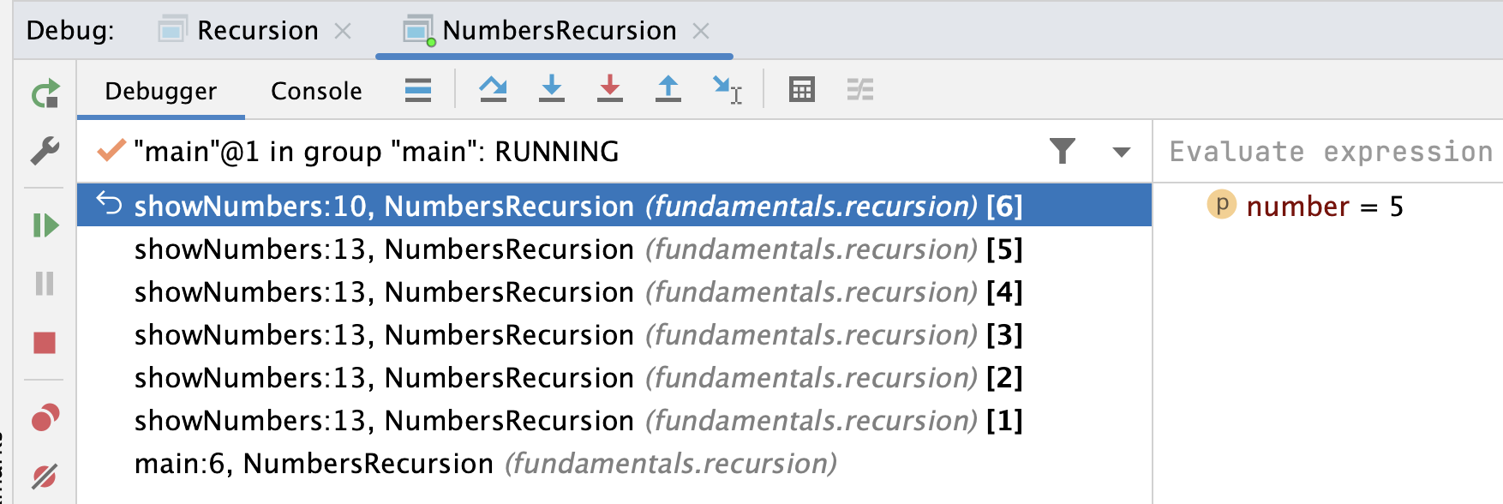This screenshot has height=504, width=1503.
Task: Expand the thread selector dropdown arrow
Action: point(1121,152)
